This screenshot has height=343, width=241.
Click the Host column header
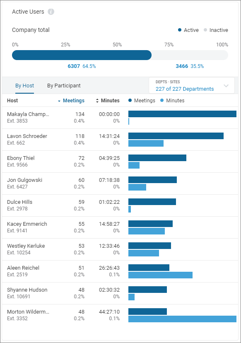[x=12, y=100]
